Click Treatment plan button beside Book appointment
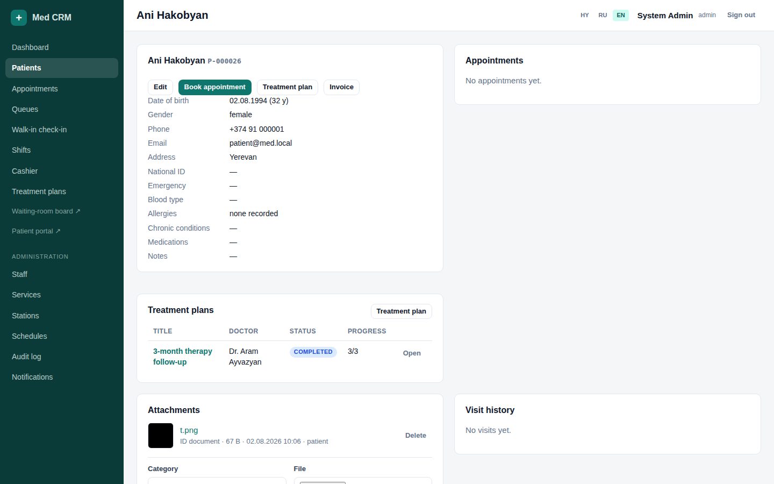 pyautogui.click(x=288, y=87)
